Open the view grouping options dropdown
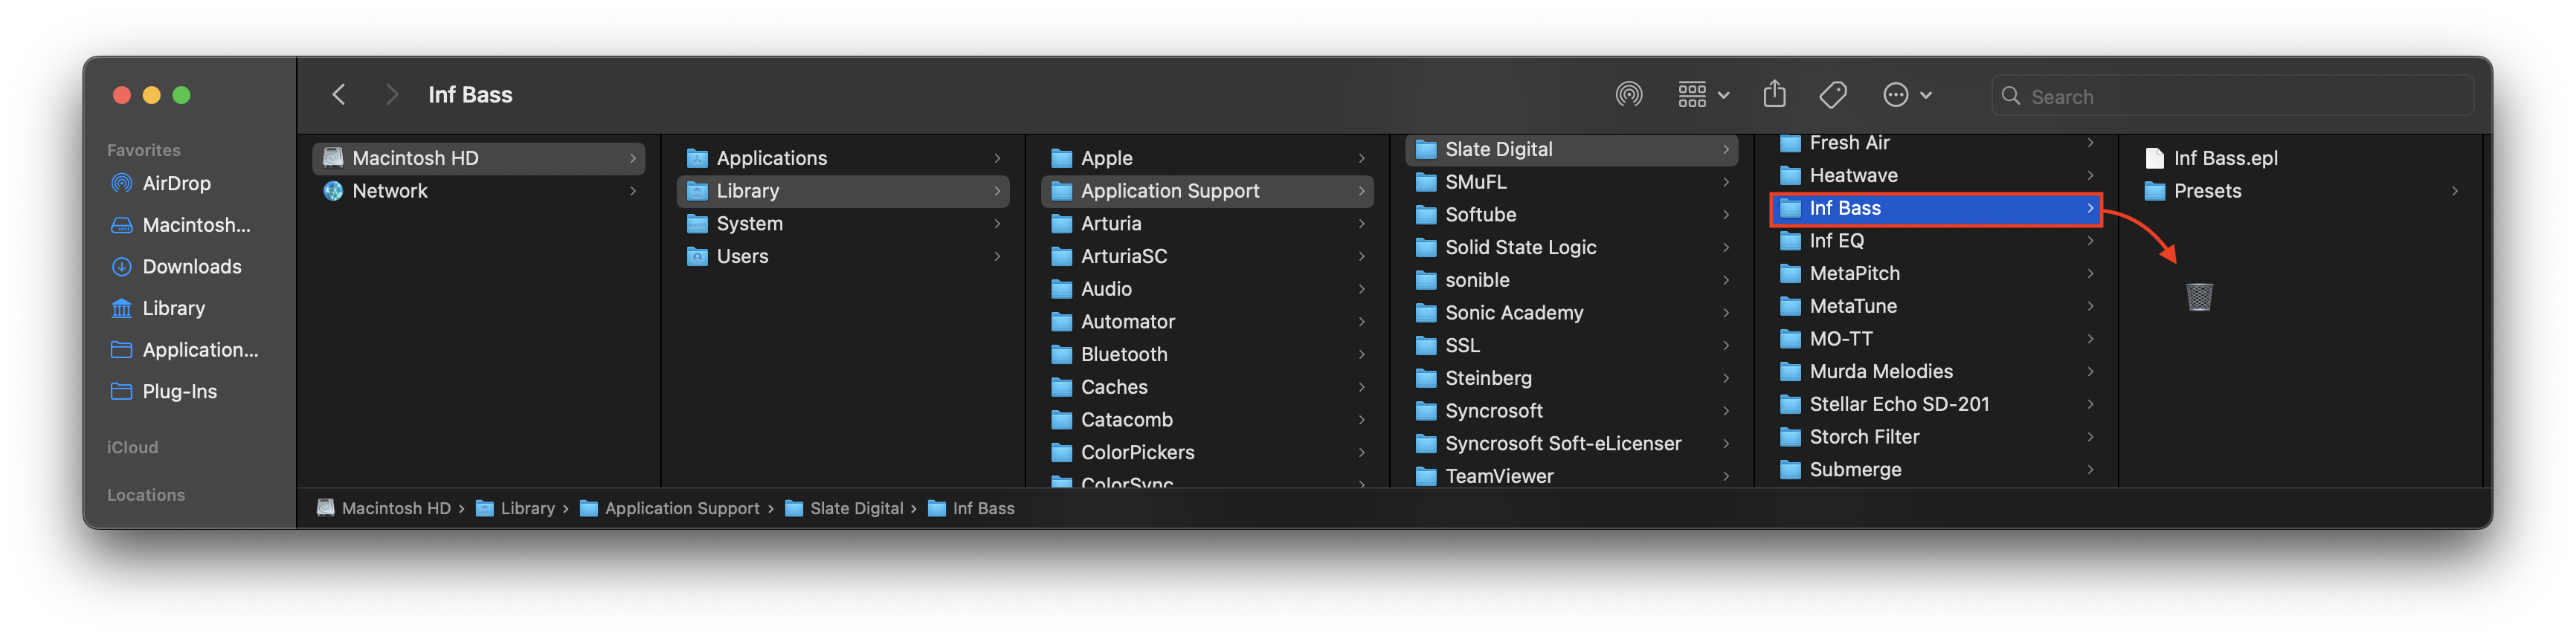 tap(1703, 95)
